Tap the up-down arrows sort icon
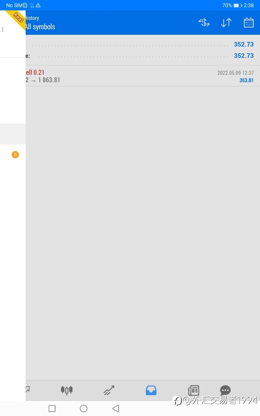Screen dimensions: 260x416 [x=226, y=22]
